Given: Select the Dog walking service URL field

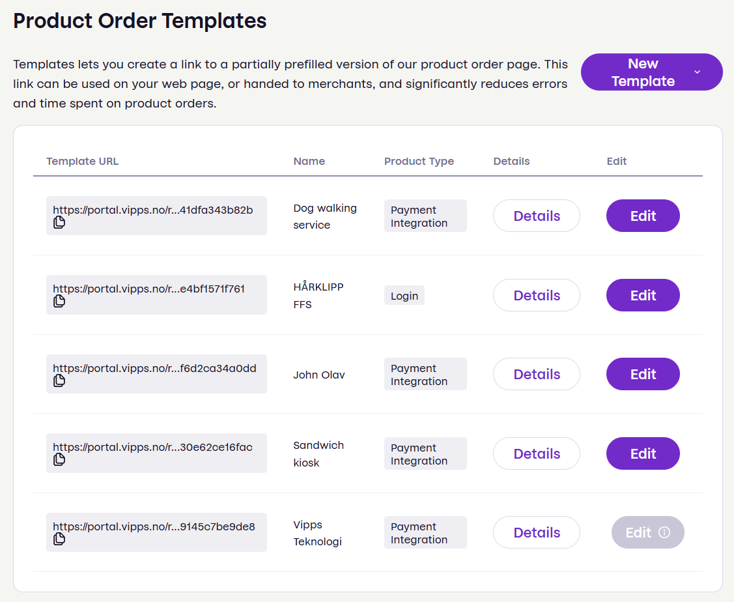Looking at the screenshot, I should tap(156, 210).
